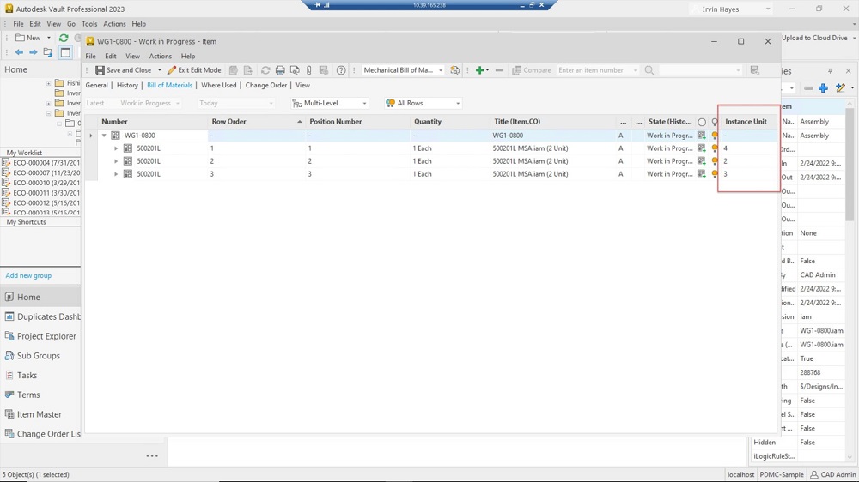This screenshot has height=482, width=859.
Task: Click the print icon in item toolbar
Action: pyautogui.click(x=280, y=70)
